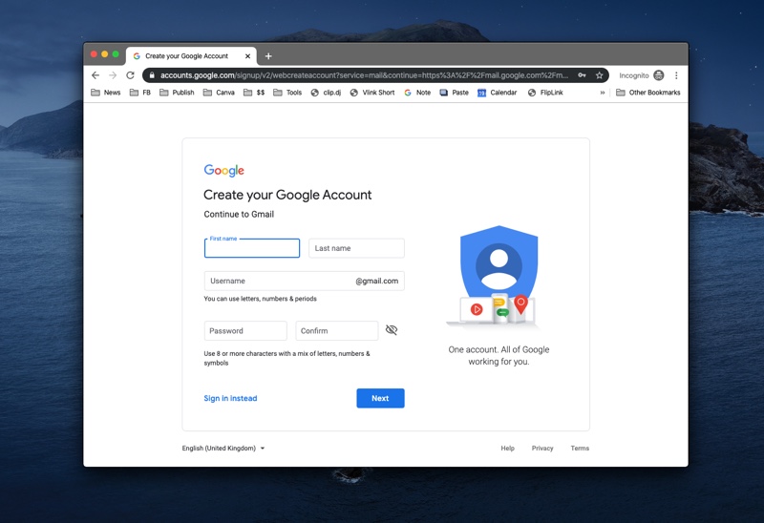The image size is (764, 523).
Task: Open the News bookmarks folder
Action: click(x=106, y=92)
